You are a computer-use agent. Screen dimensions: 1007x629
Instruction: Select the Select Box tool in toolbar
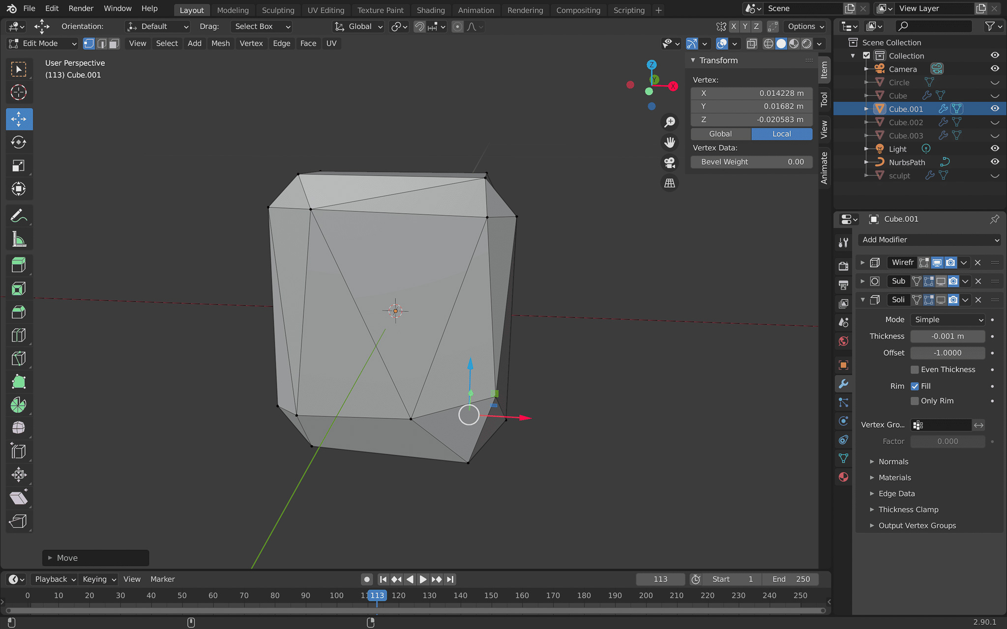pyautogui.click(x=19, y=69)
